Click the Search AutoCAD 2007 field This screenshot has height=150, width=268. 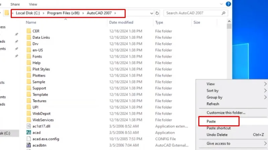click(x=193, y=13)
